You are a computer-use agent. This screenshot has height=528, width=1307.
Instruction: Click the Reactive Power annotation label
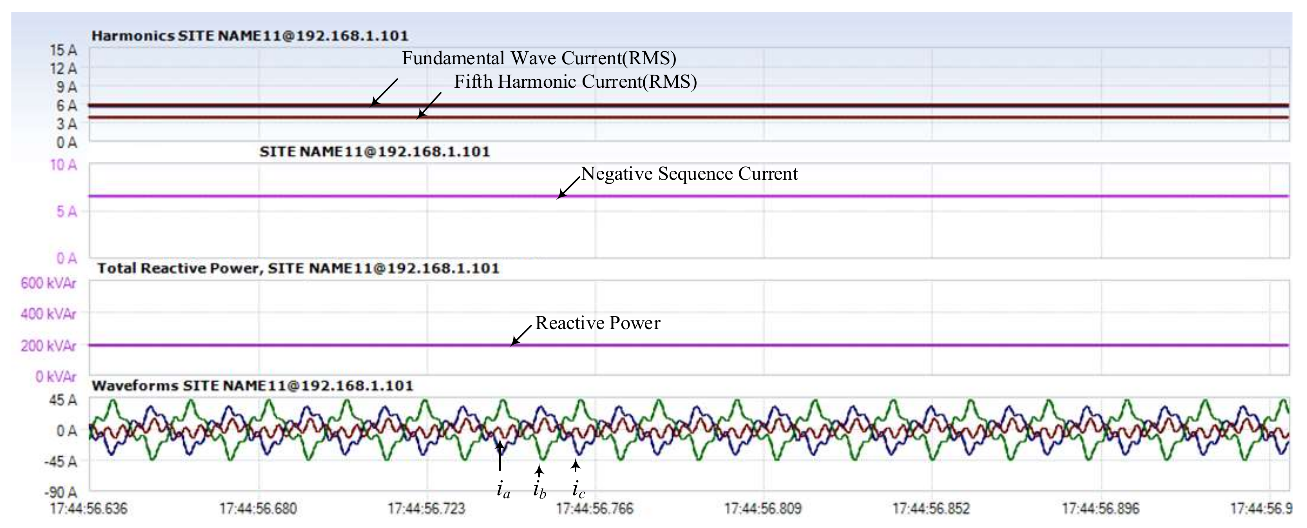click(x=598, y=323)
